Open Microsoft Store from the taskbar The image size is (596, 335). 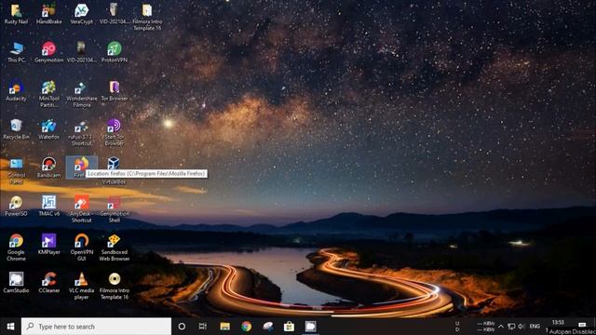pos(289,327)
